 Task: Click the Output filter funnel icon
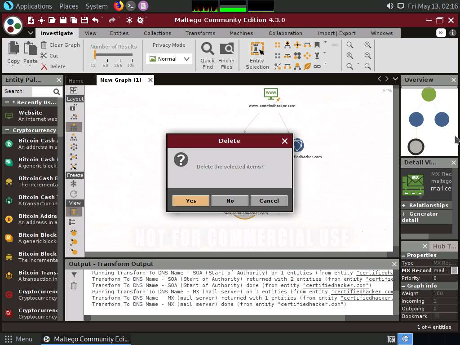point(74,275)
